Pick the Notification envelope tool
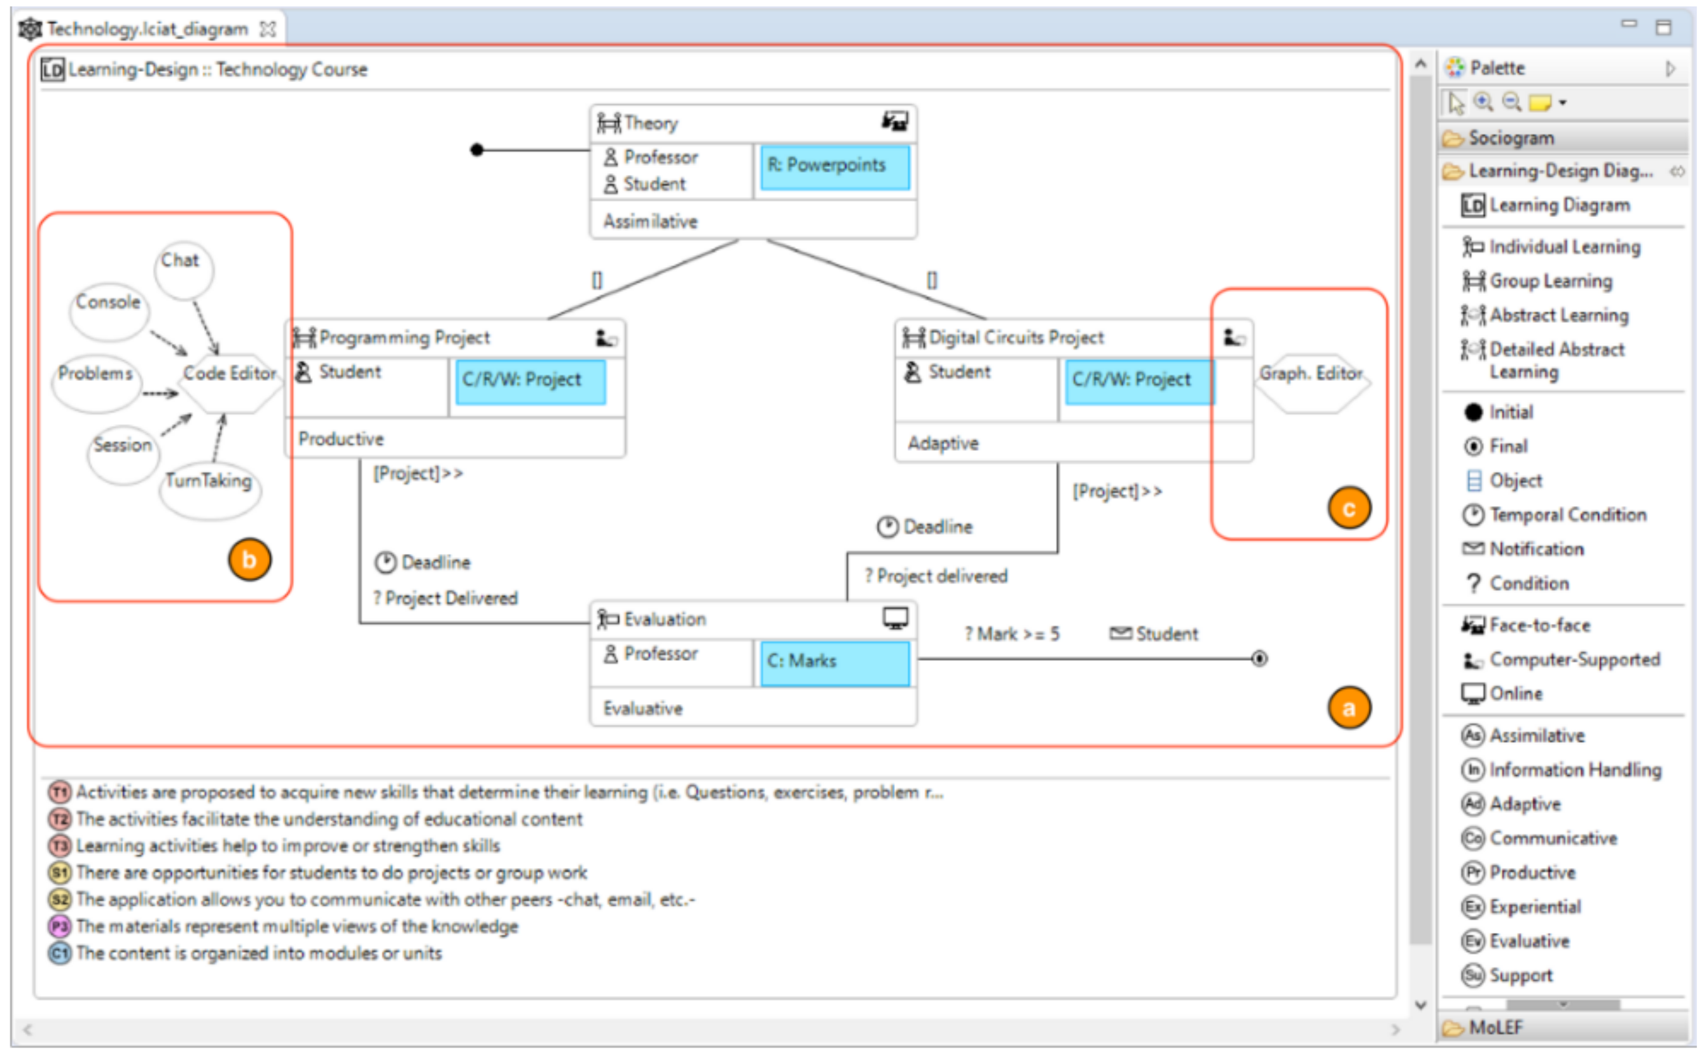 tap(1535, 549)
